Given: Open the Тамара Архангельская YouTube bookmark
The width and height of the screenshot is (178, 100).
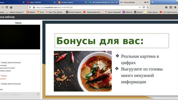Looking at the screenshot, I should click(x=92, y=12).
